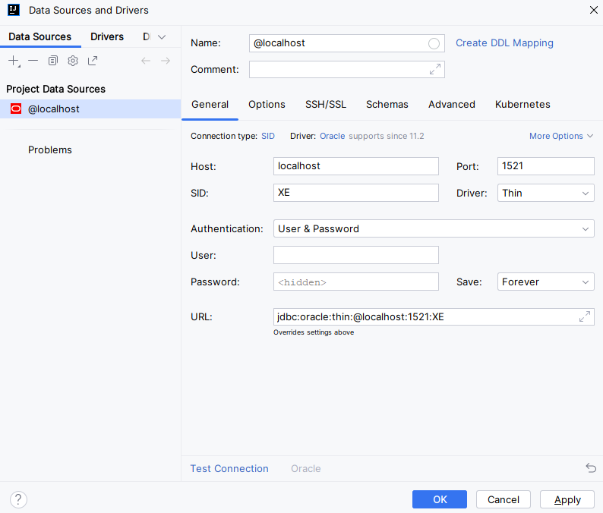Focus the Comment input field

coord(347,70)
